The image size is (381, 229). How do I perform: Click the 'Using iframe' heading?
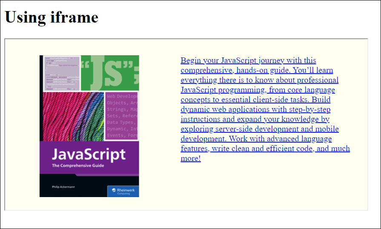[x=51, y=17]
